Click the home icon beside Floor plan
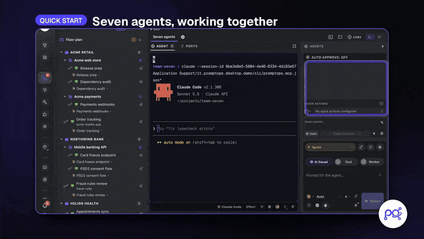This screenshot has width=424, height=239. coord(140,40)
